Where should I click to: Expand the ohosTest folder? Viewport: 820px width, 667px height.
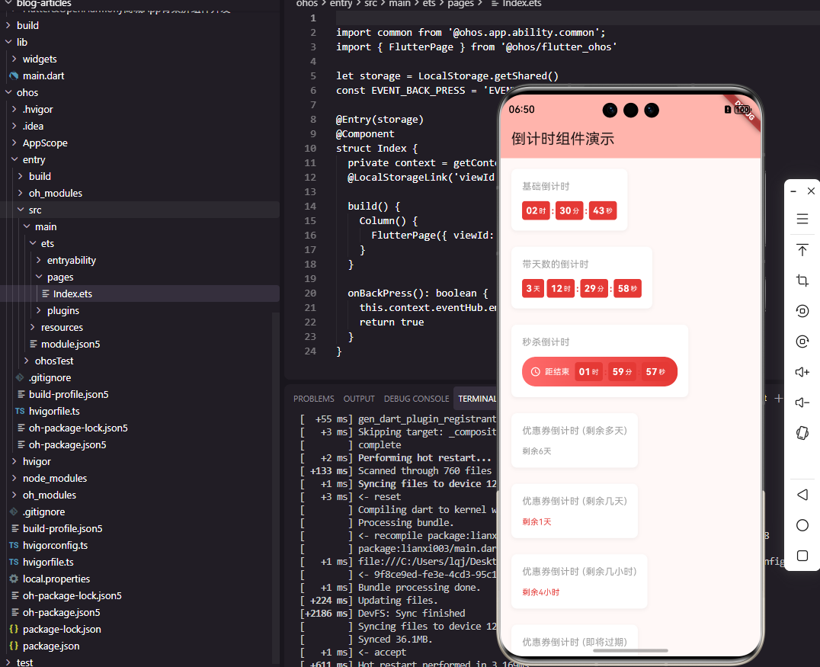27,361
